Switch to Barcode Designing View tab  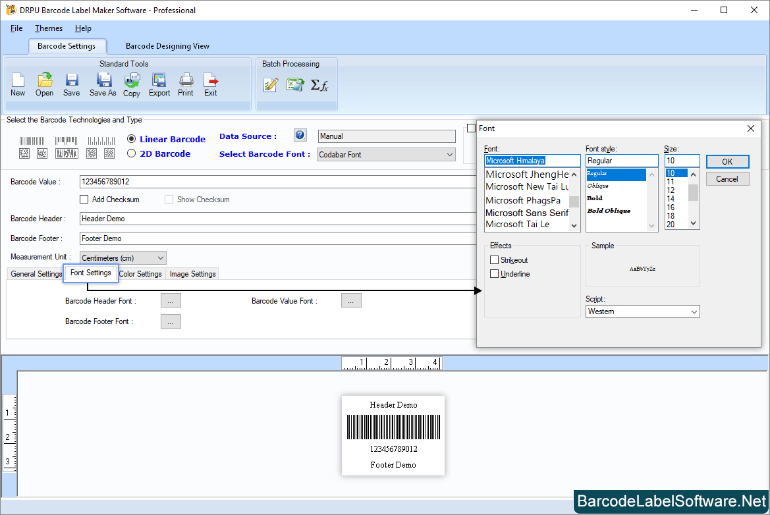(167, 46)
